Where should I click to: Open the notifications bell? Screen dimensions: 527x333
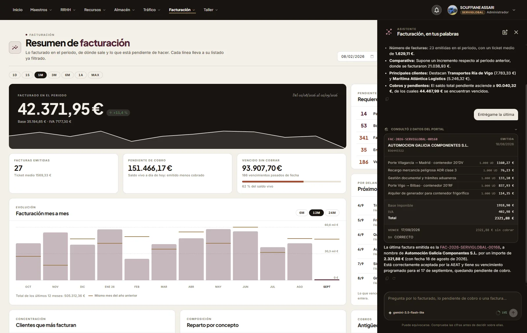[x=436, y=10]
